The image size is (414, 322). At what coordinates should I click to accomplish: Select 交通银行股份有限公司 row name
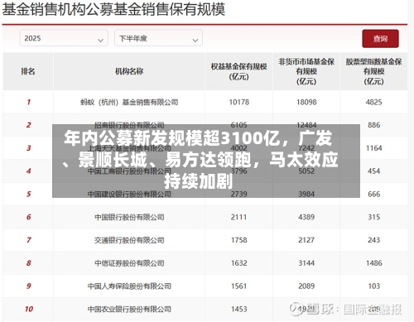pyautogui.click(x=129, y=240)
